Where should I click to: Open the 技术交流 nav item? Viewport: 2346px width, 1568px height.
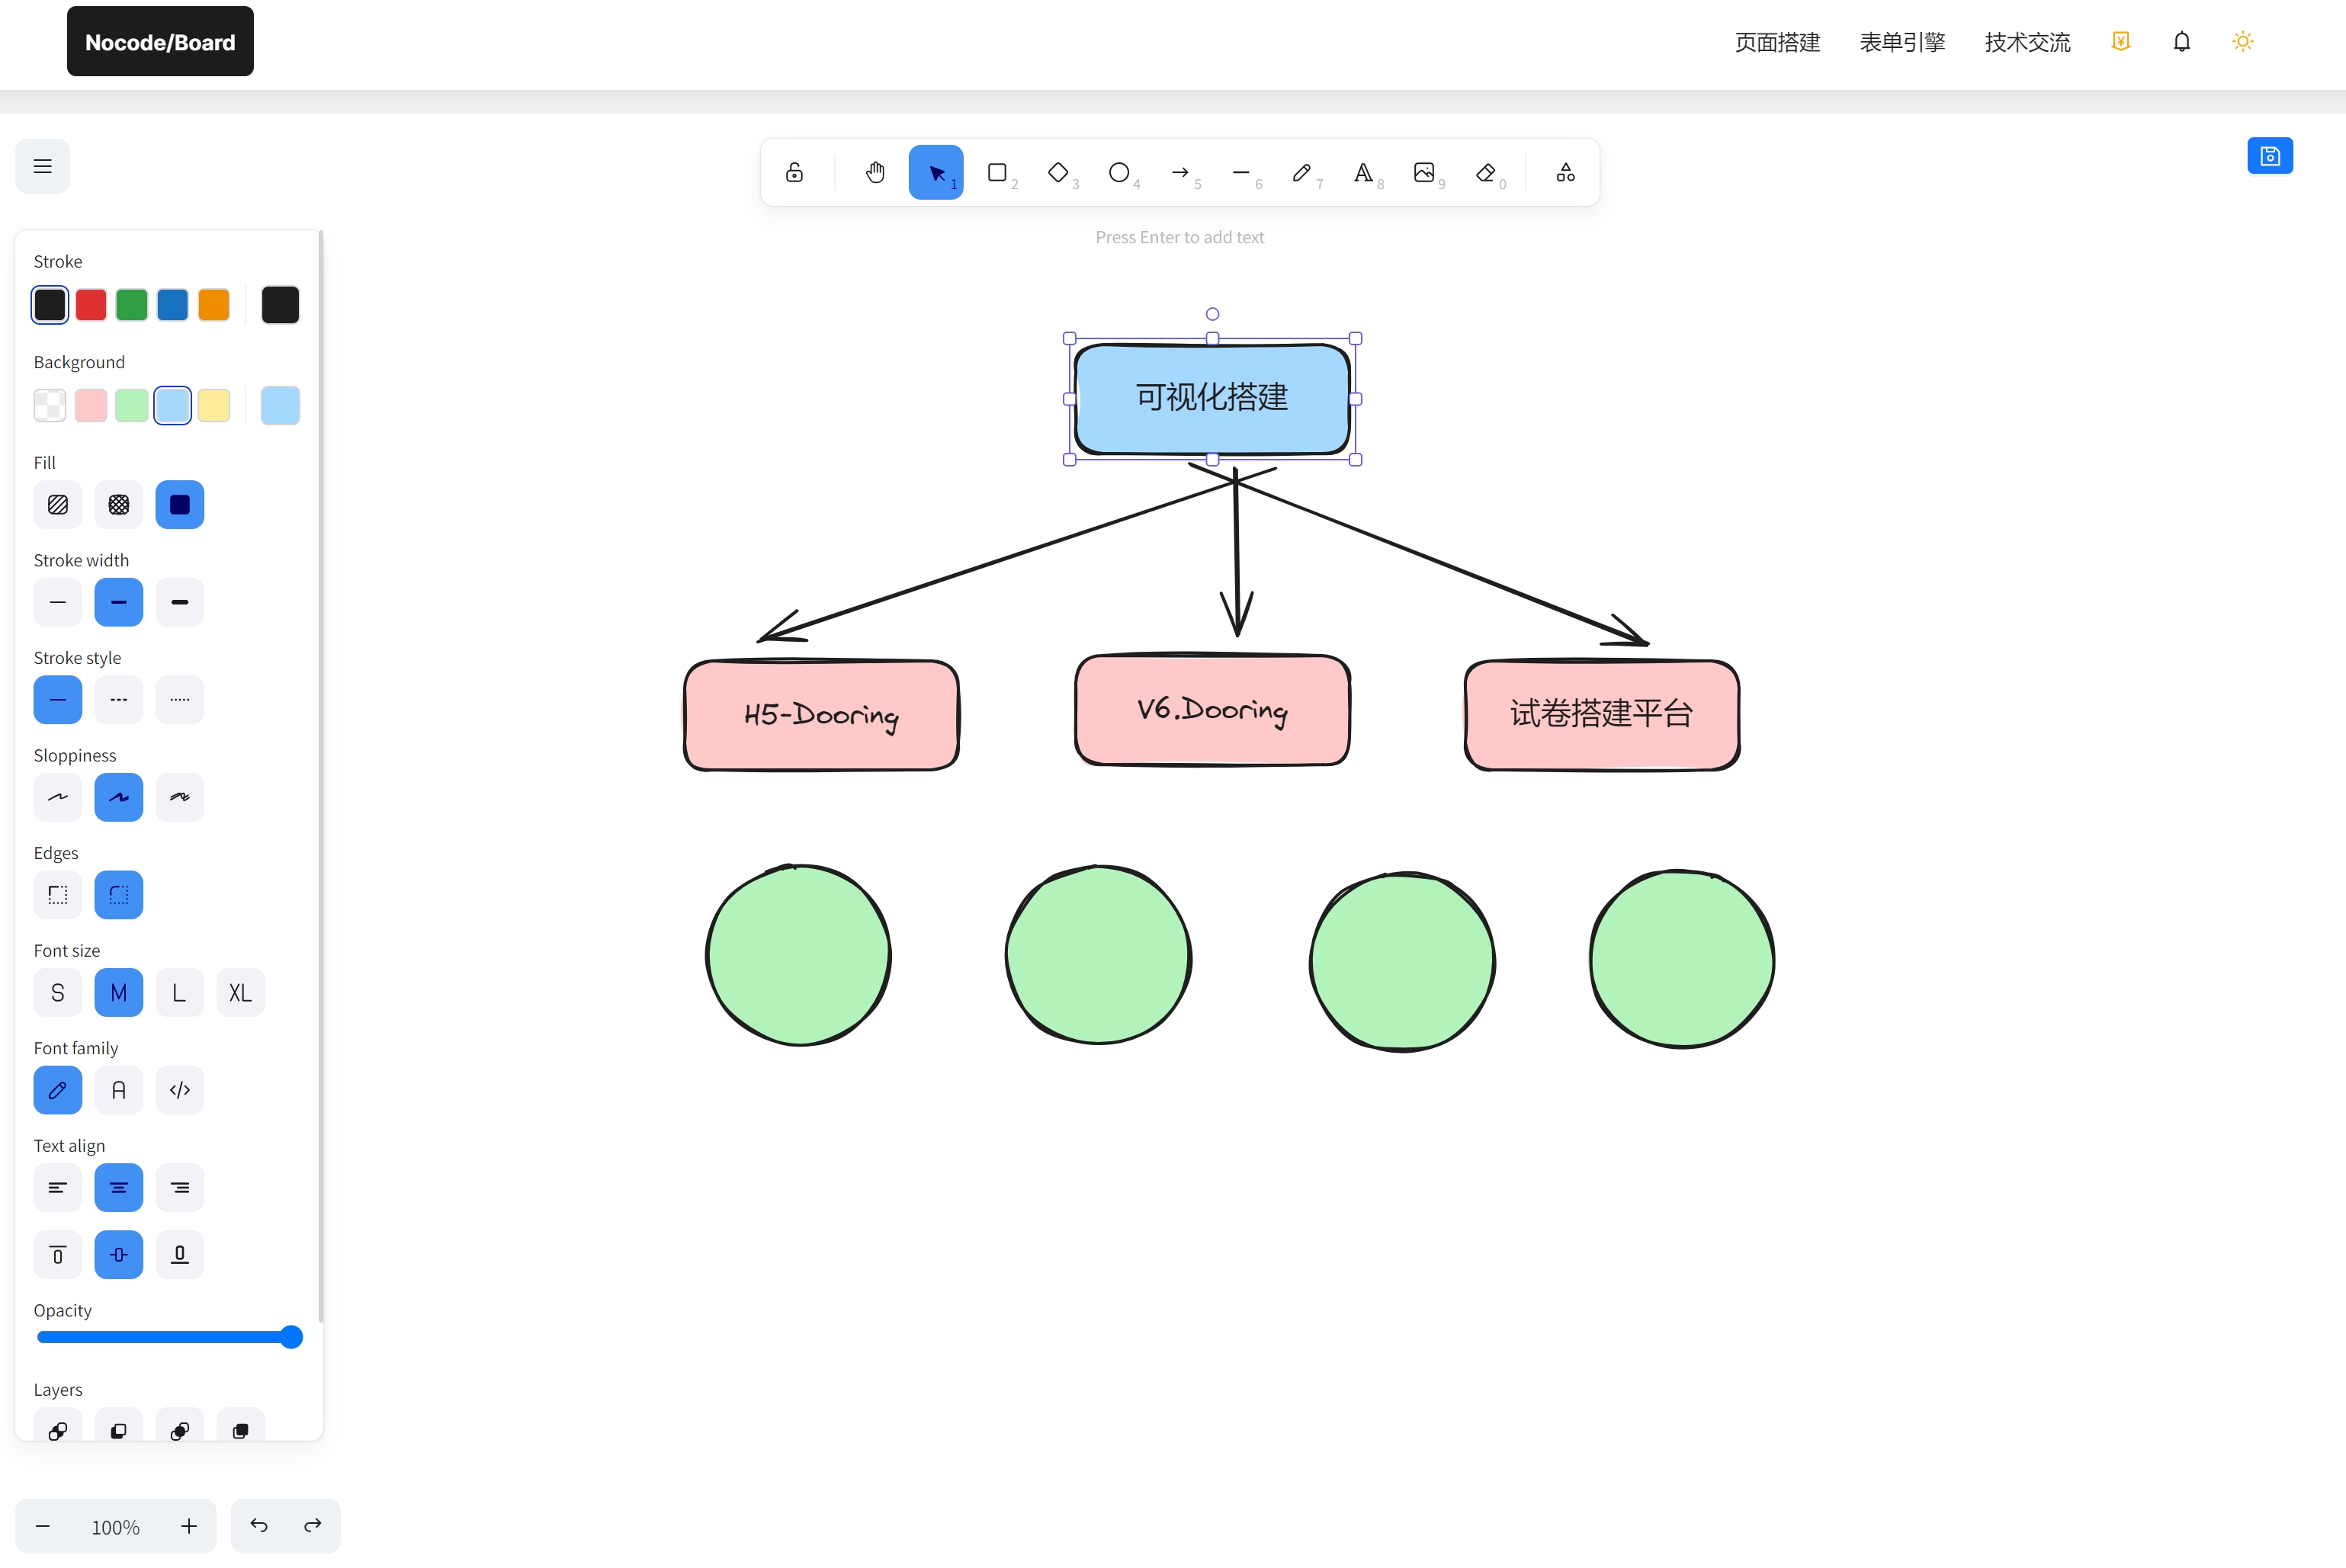pyautogui.click(x=2027, y=42)
